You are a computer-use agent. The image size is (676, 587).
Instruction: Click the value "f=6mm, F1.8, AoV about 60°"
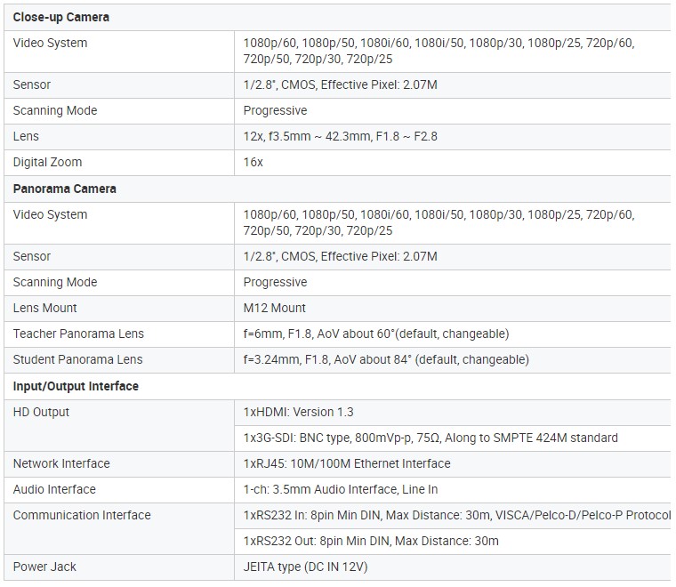coord(376,334)
